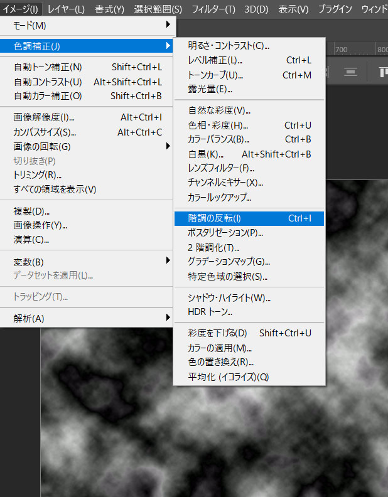Choose 明るさ・コントラスト(C) adjustment
The width and height of the screenshot is (388, 497).
[229, 46]
